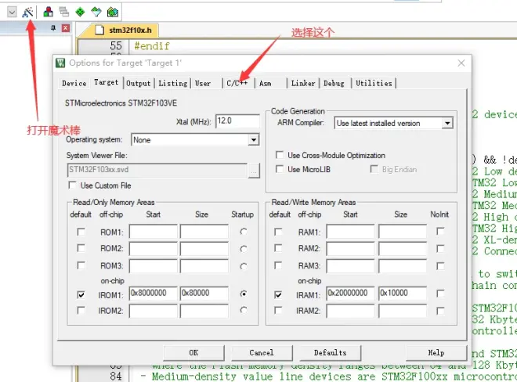
Task: Switch to the Asm tab
Action: point(266,84)
